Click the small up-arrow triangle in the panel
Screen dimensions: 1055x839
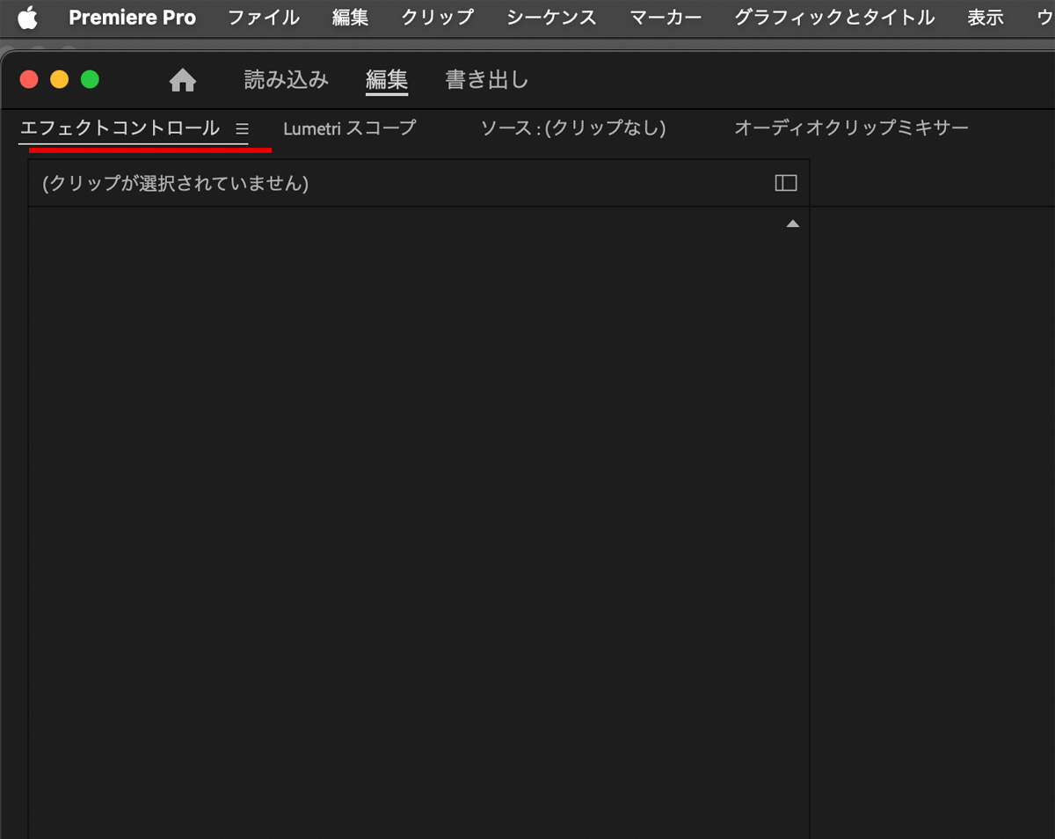pos(792,224)
